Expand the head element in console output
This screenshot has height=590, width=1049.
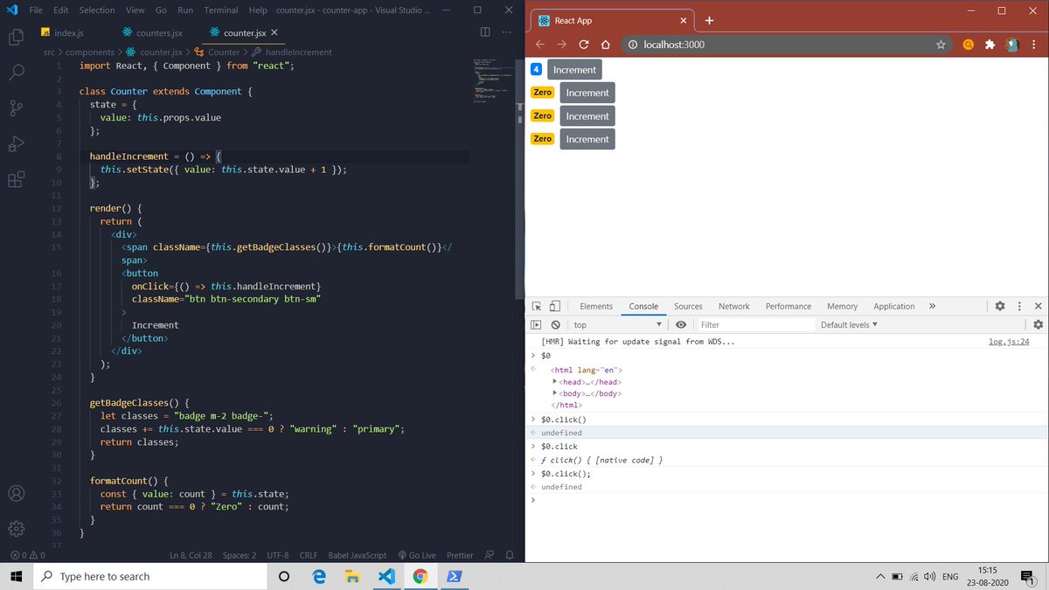(x=555, y=382)
